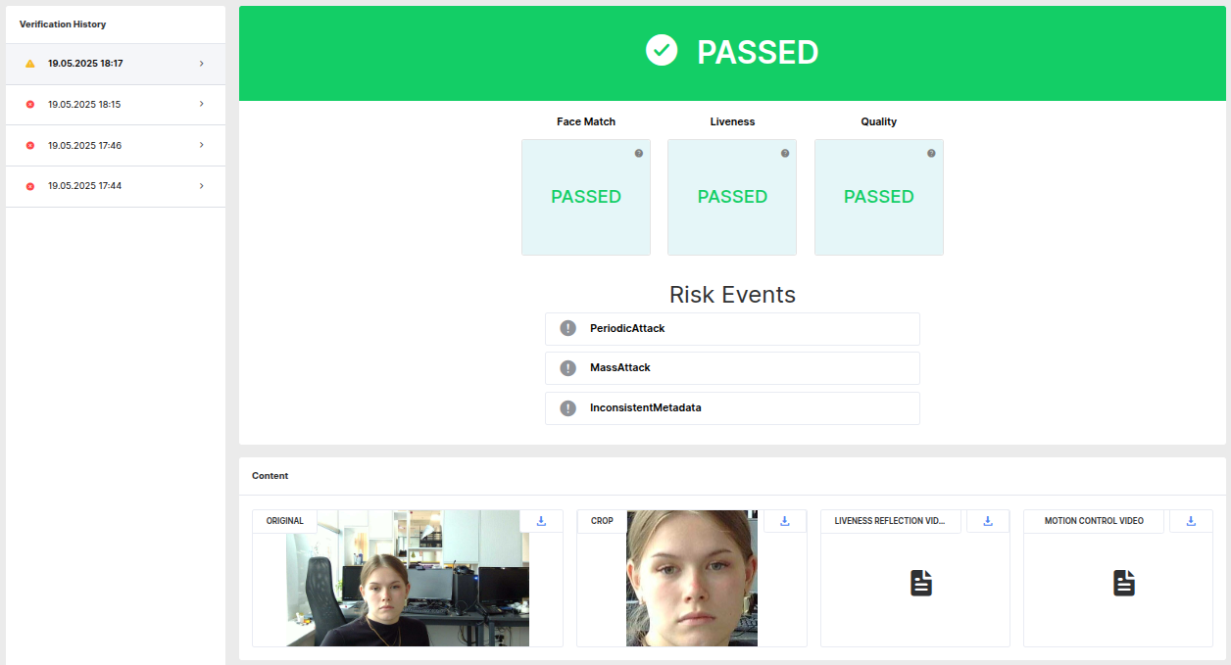Download the Motion Control video

pos(1191,521)
